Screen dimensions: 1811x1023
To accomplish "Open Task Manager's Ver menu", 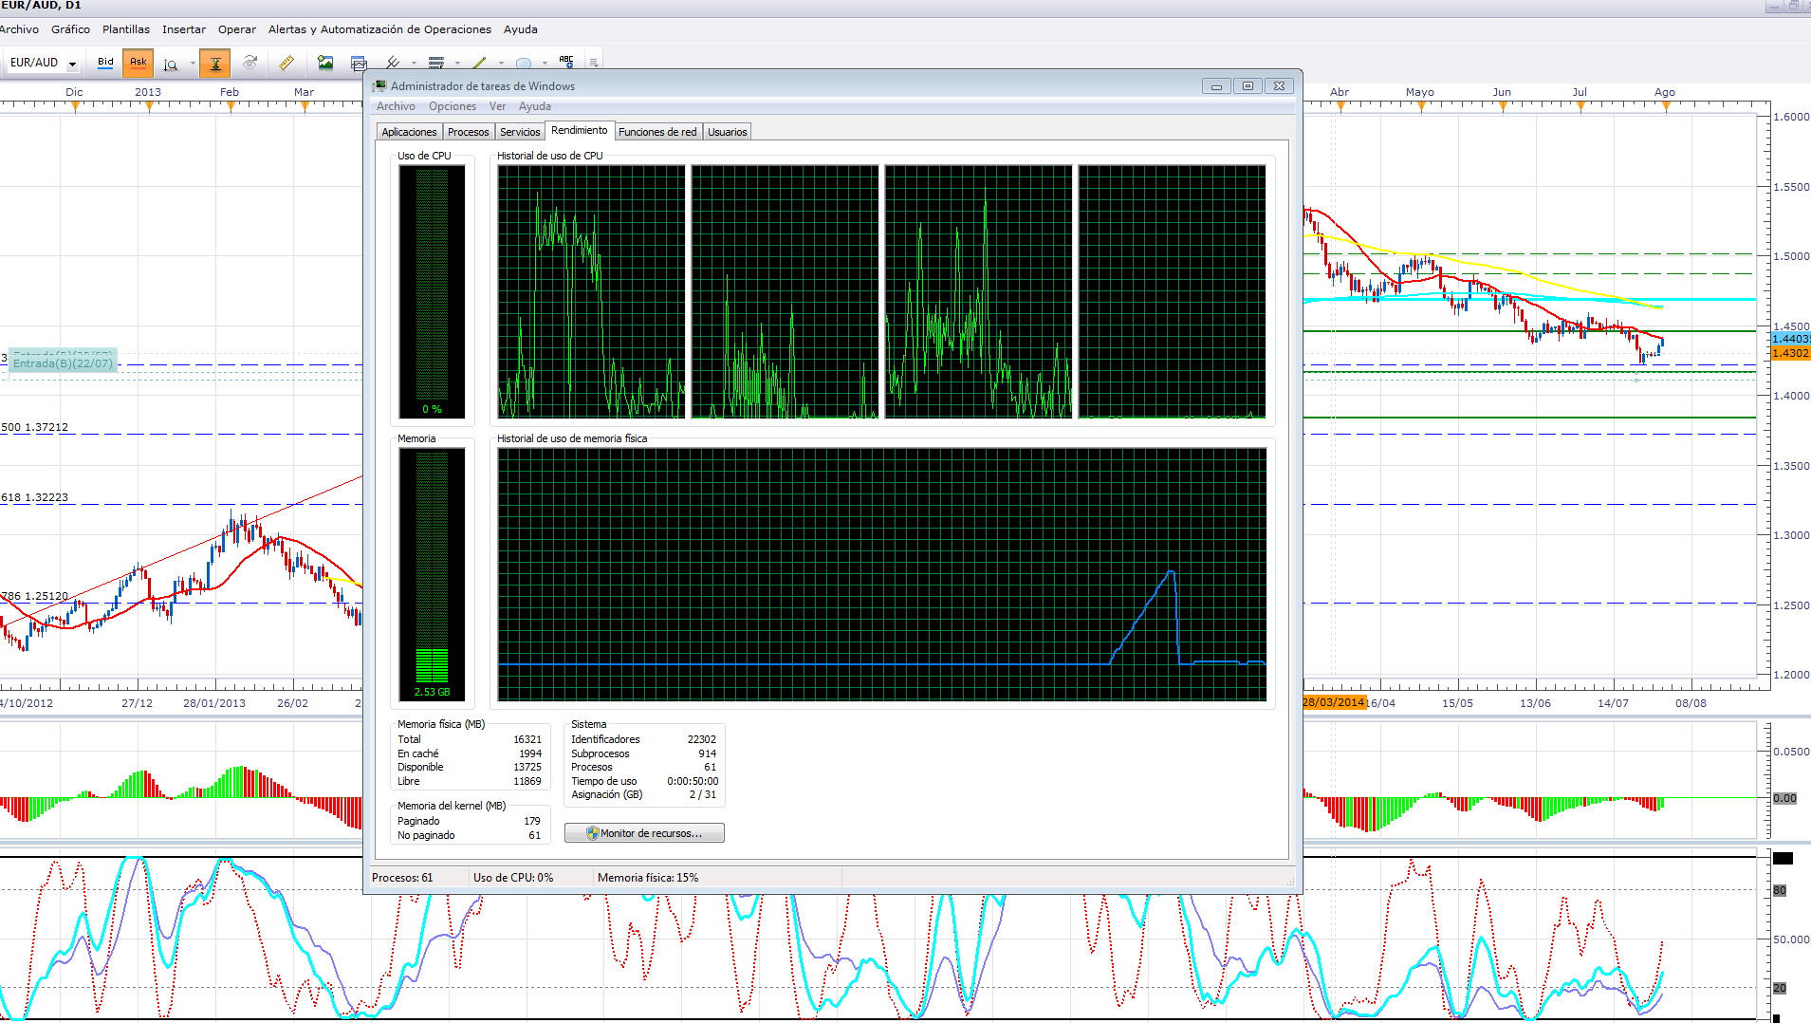I will click(x=497, y=106).
